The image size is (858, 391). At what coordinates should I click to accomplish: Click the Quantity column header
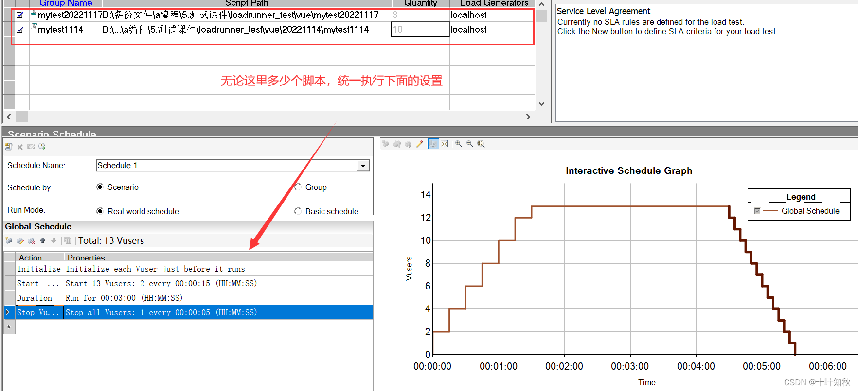coord(421,3)
